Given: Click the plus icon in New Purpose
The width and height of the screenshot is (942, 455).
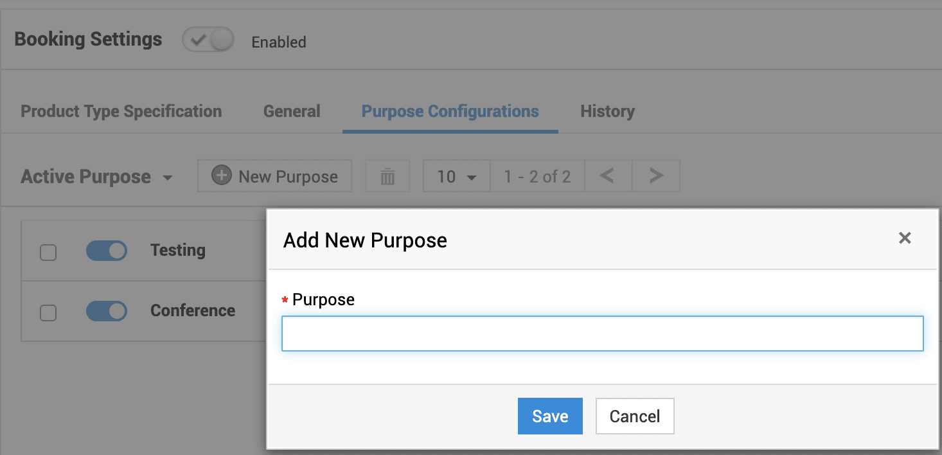Looking at the screenshot, I should click(221, 176).
